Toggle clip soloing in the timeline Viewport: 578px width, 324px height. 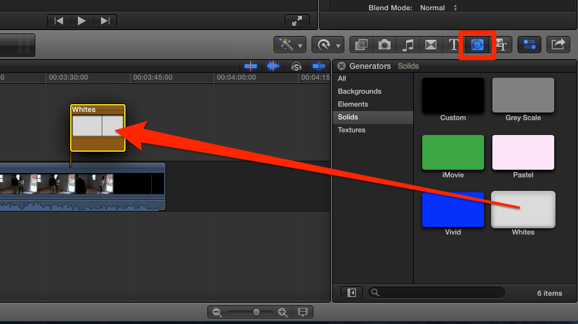pos(296,66)
